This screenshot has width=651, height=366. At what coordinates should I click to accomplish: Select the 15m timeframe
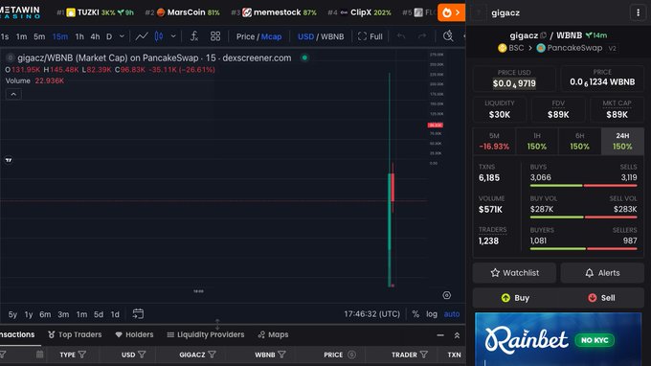click(x=60, y=36)
